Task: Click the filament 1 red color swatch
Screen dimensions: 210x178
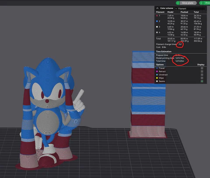Action: [x=157, y=16]
